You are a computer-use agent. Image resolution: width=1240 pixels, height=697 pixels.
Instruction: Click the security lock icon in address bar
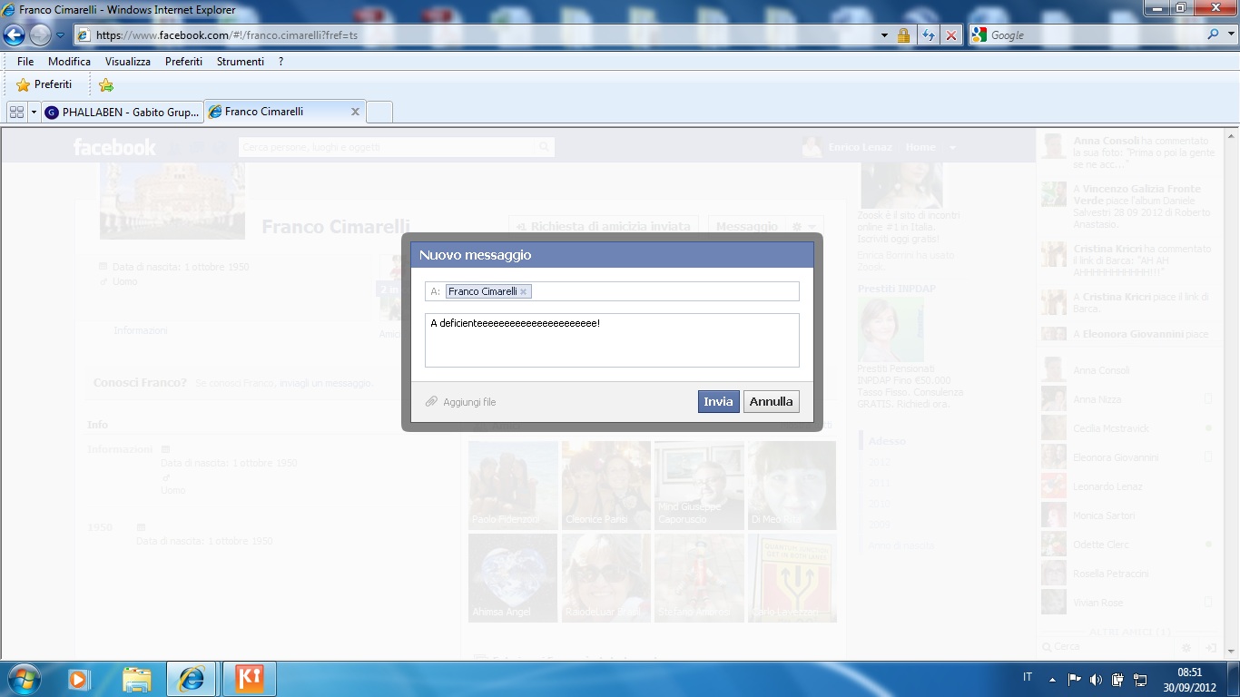pyautogui.click(x=903, y=35)
